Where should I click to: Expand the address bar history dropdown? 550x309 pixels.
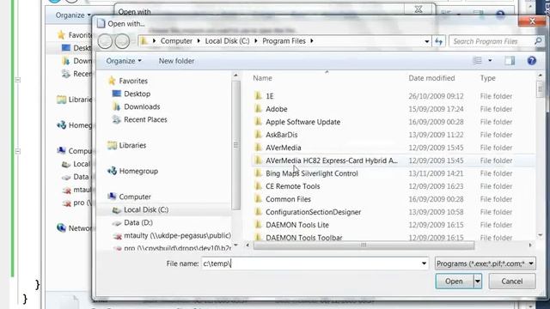(426, 41)
